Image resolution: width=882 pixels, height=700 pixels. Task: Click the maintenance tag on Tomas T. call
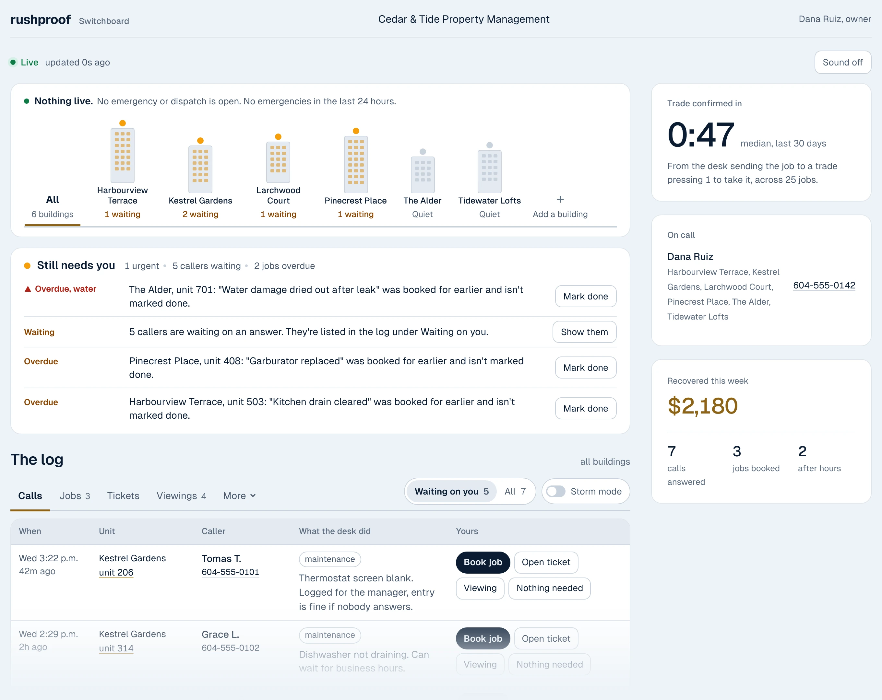coord(330,559)
